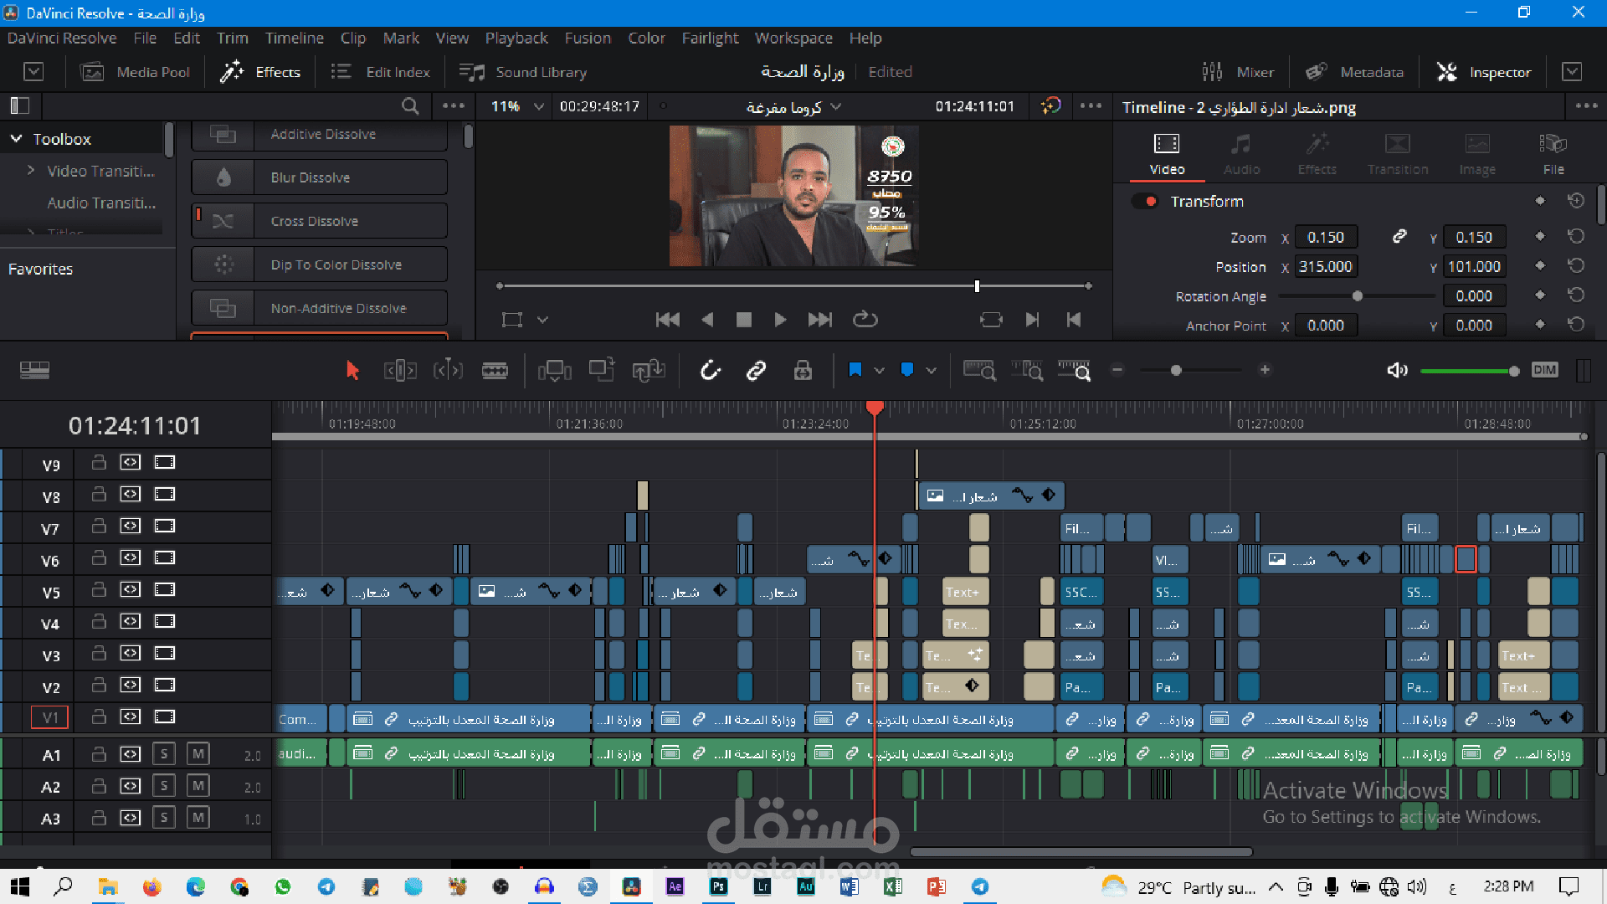Mute audio track A2
The image size is (1607, 904).
(198, 785)
